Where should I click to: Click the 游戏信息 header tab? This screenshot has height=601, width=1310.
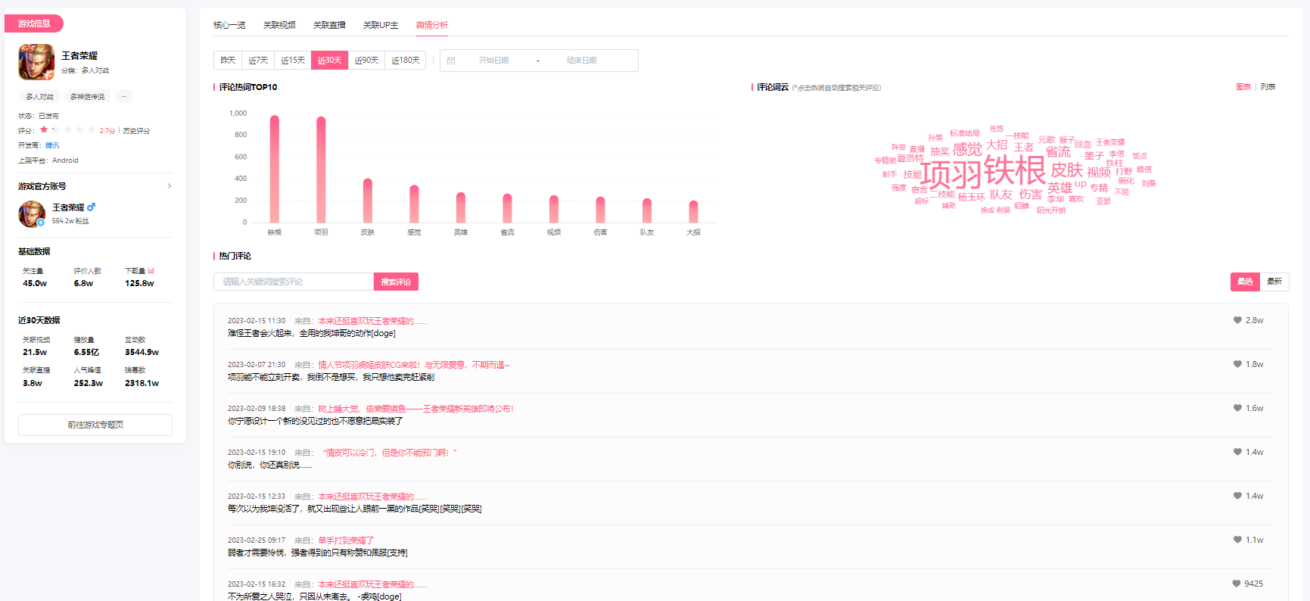34,23
